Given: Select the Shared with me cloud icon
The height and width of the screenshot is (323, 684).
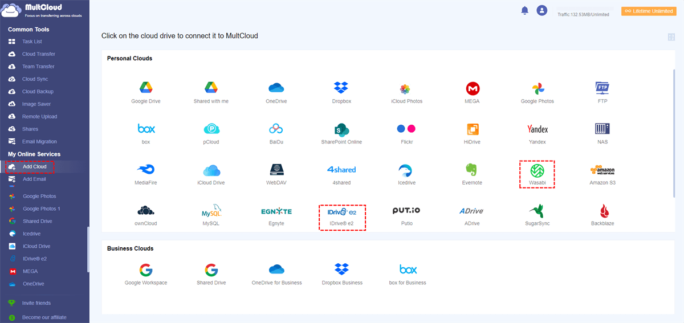Looking at the screenshot, I should [x=211, y=93].
